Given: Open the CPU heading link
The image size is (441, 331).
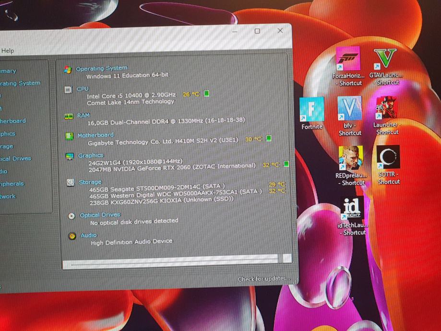Looking at the screenshot, I should point(83,89).
